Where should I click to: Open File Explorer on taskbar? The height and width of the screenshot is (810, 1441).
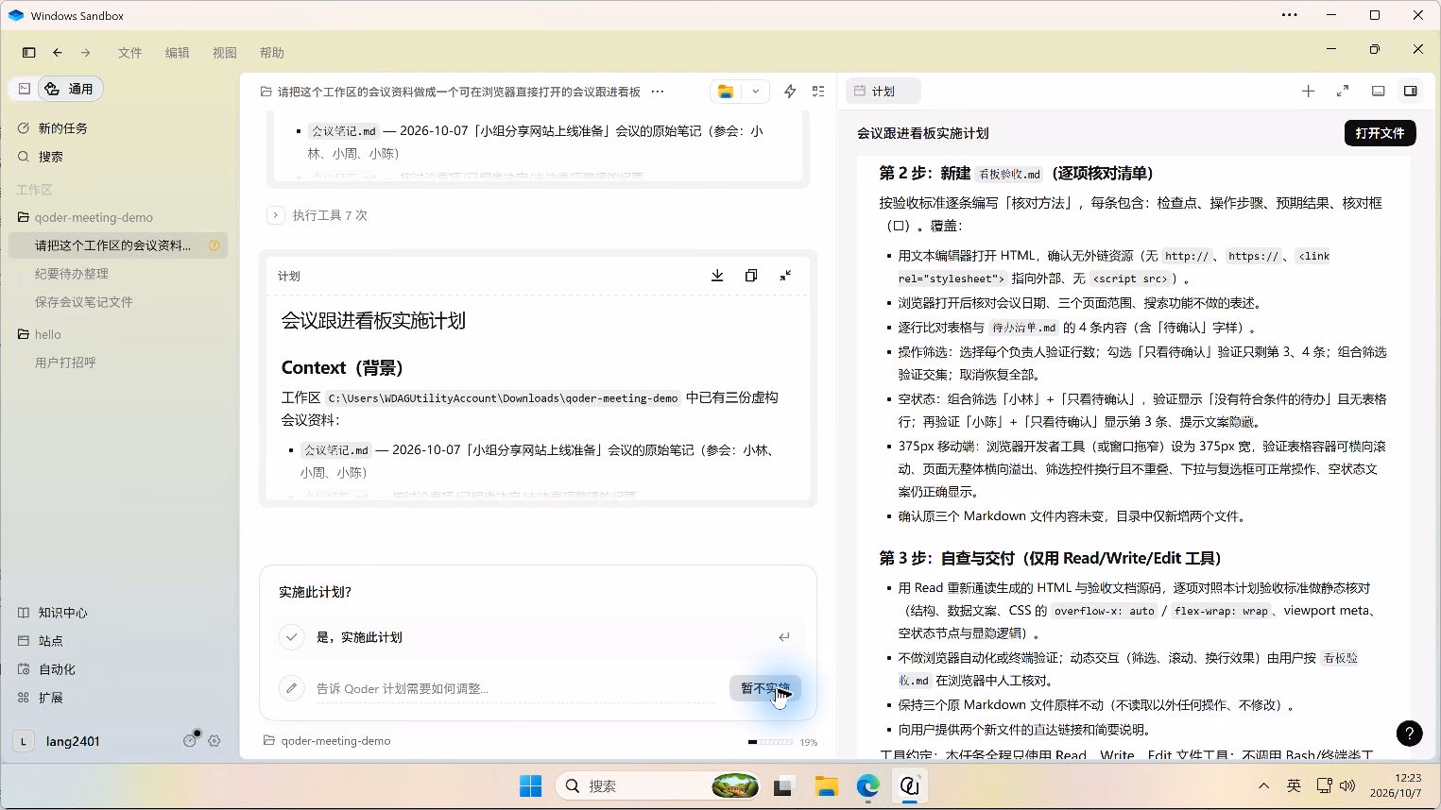click(x=827, y=785)
